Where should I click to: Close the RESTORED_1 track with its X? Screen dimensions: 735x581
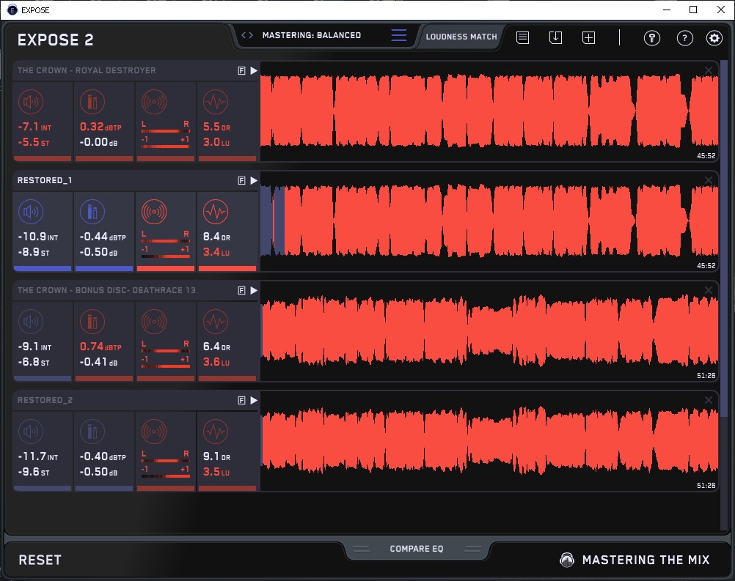click(x=709, y=180)
